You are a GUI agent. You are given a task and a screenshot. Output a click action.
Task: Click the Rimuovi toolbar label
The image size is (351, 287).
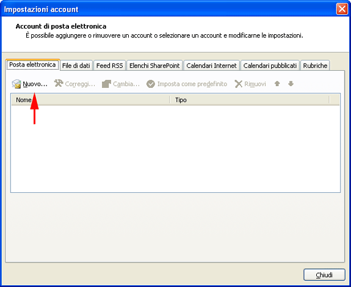click(255, 84)
